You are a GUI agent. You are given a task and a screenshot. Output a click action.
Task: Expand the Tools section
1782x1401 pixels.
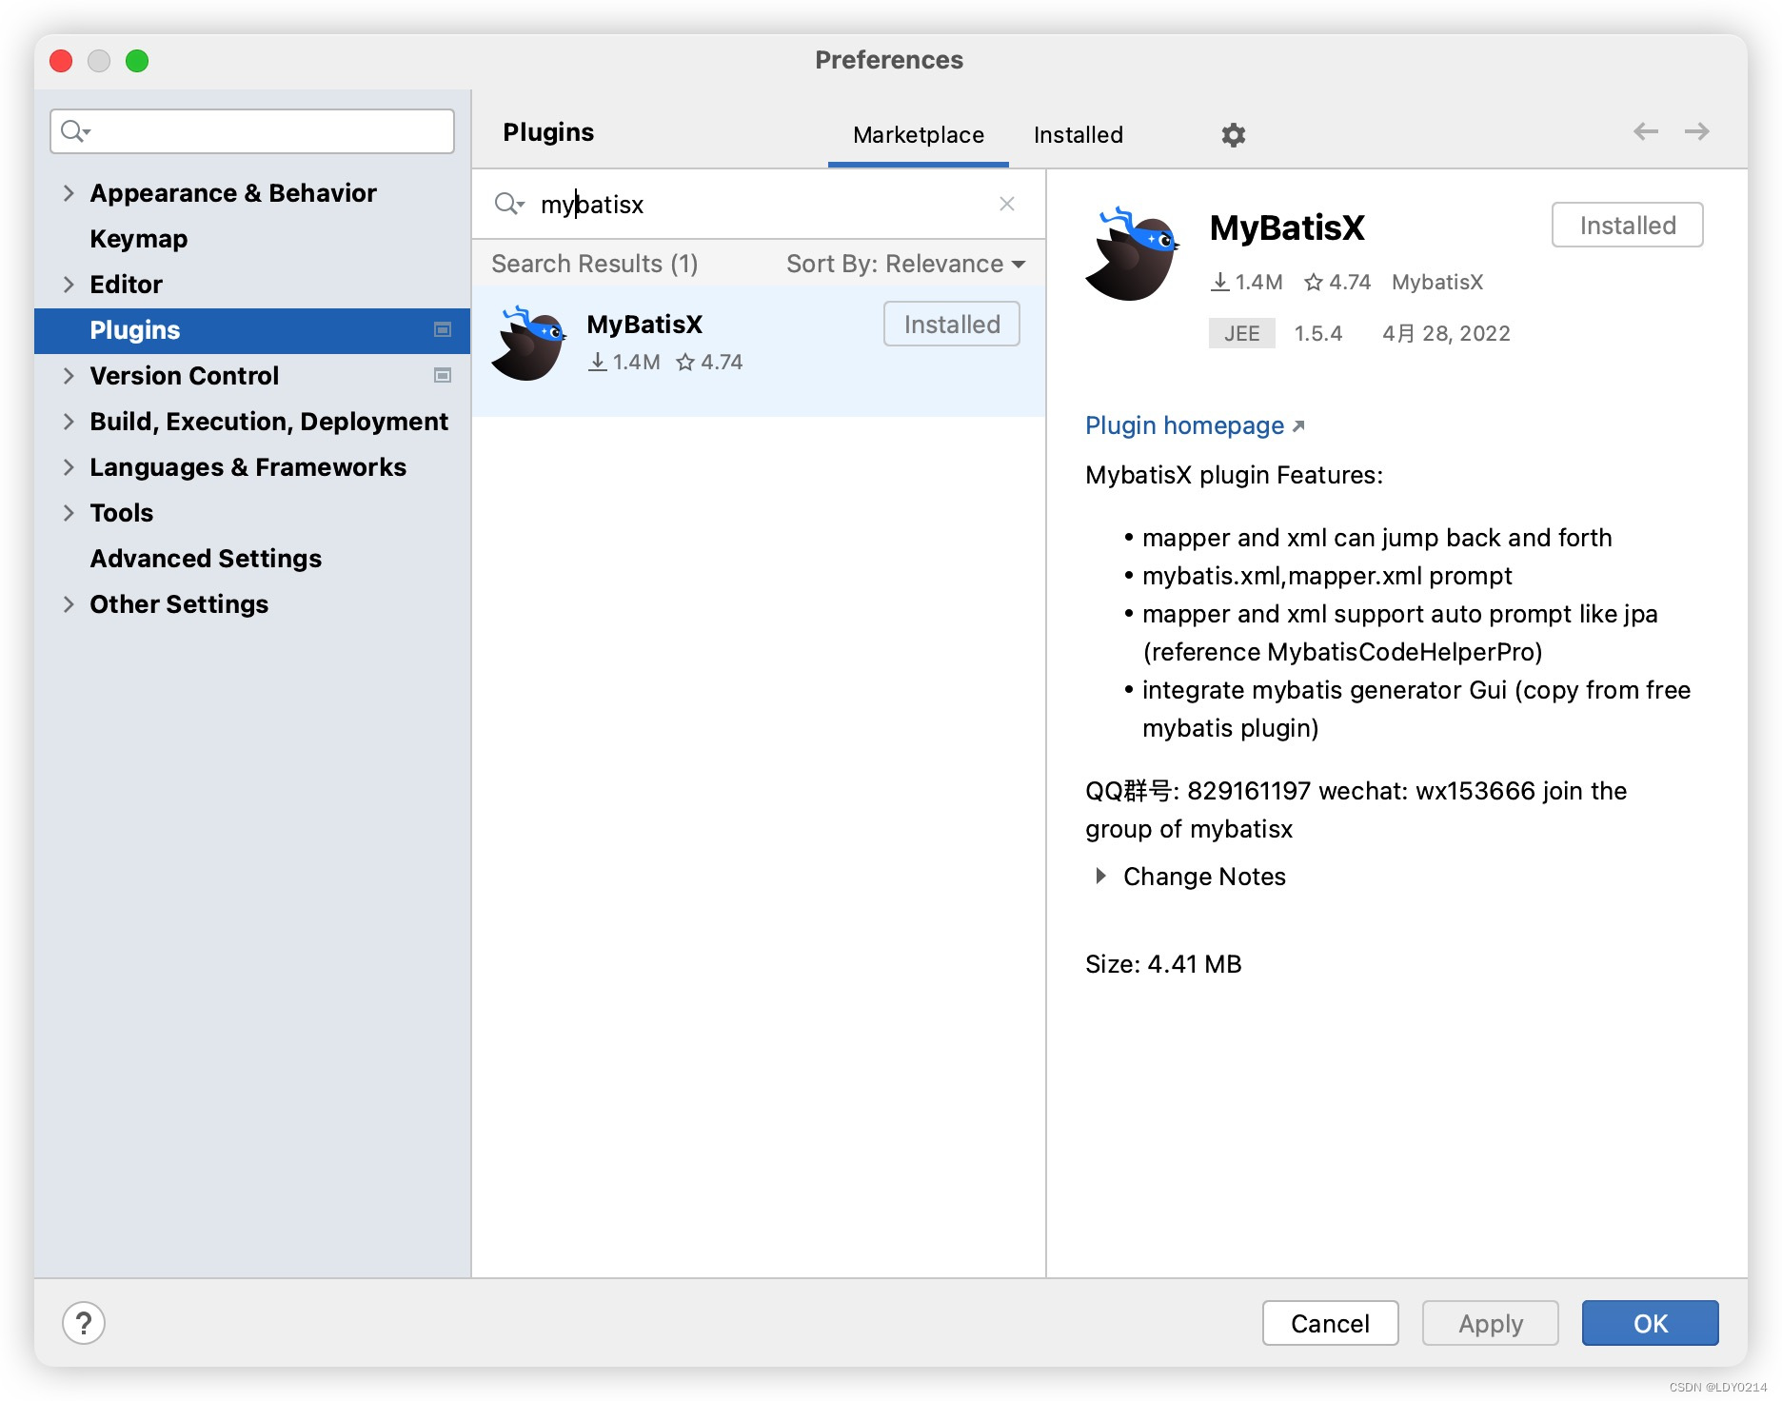(x=69, y=513)
